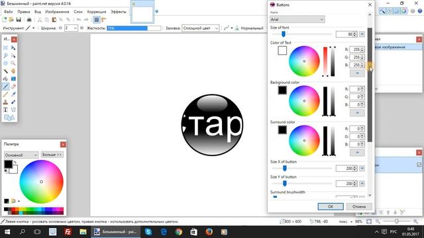This screenshot has height=238, width=424.
Task: Select the Color Picker tool
Action: [13, 94]
